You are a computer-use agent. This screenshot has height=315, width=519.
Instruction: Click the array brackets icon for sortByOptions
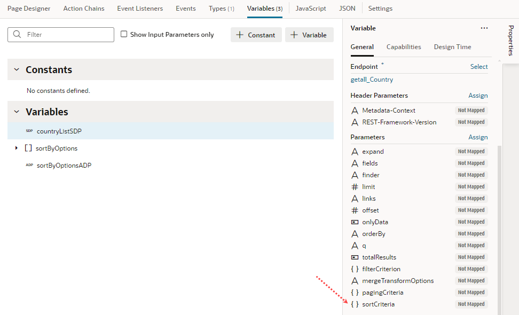[x=28, y=148]
